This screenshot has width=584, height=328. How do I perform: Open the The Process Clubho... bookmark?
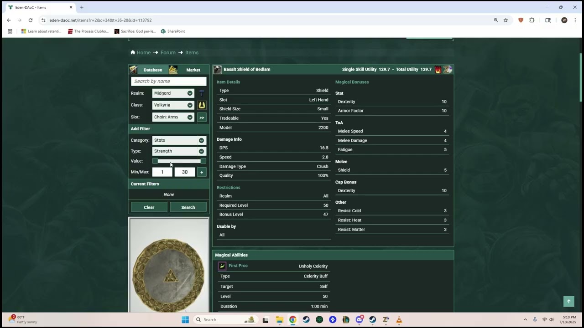click(88, 31)
